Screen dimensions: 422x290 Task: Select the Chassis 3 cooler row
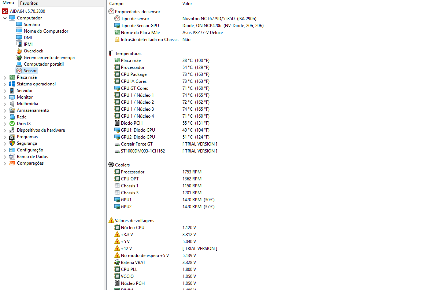(x=158, y=193)
